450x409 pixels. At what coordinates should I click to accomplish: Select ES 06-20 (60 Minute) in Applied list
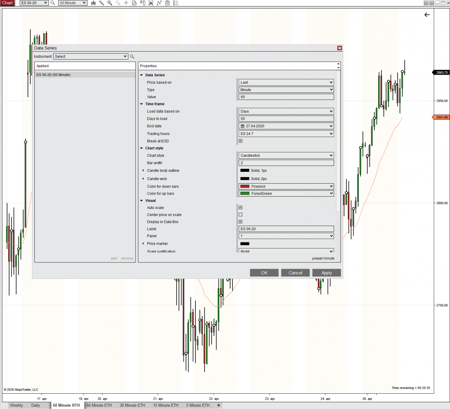pos(85,75)
